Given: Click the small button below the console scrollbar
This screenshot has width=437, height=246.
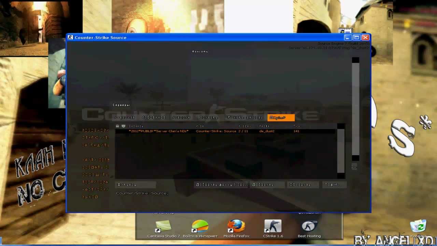Looking at the screenshot, I should (354, 166).
